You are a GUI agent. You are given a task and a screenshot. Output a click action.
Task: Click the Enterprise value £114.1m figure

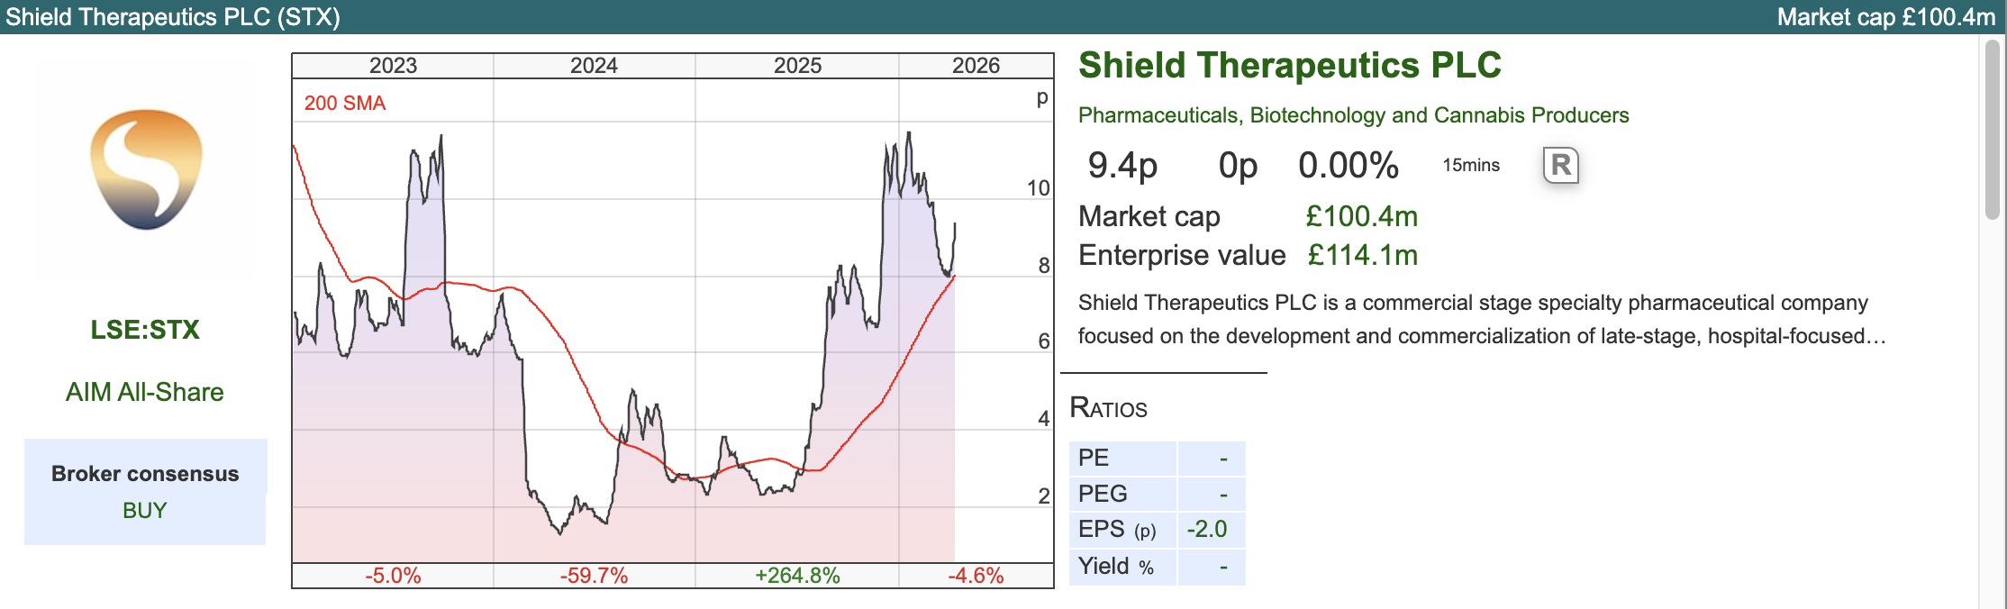click(1362, 256)
